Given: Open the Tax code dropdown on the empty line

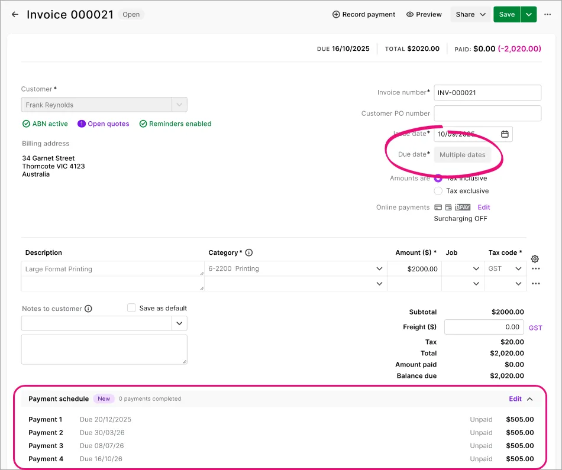Looking at the screenshot, I should click(x=518, y=284).
